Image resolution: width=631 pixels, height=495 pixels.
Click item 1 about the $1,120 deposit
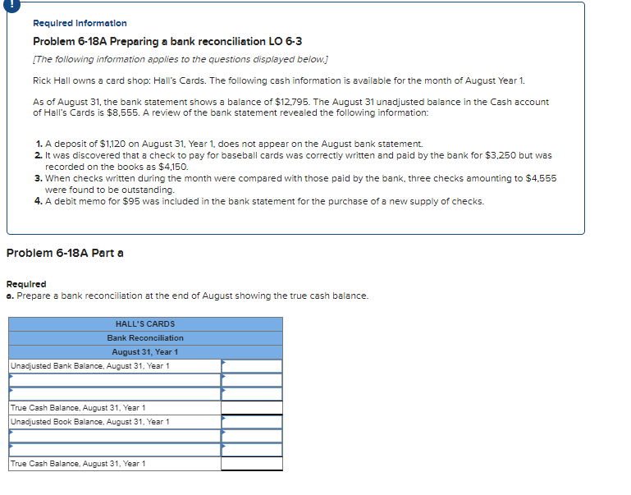coord(229,144)
